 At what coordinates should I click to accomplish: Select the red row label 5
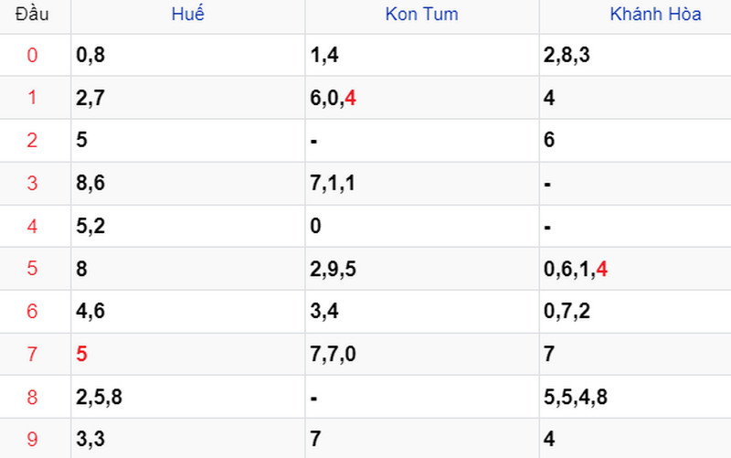tap(32, 269)
